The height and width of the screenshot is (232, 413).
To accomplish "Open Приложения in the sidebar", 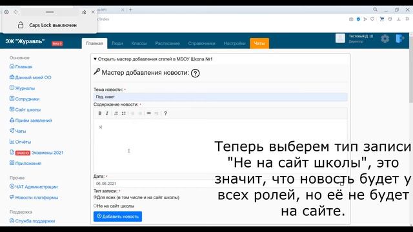I will pos(25,163).
